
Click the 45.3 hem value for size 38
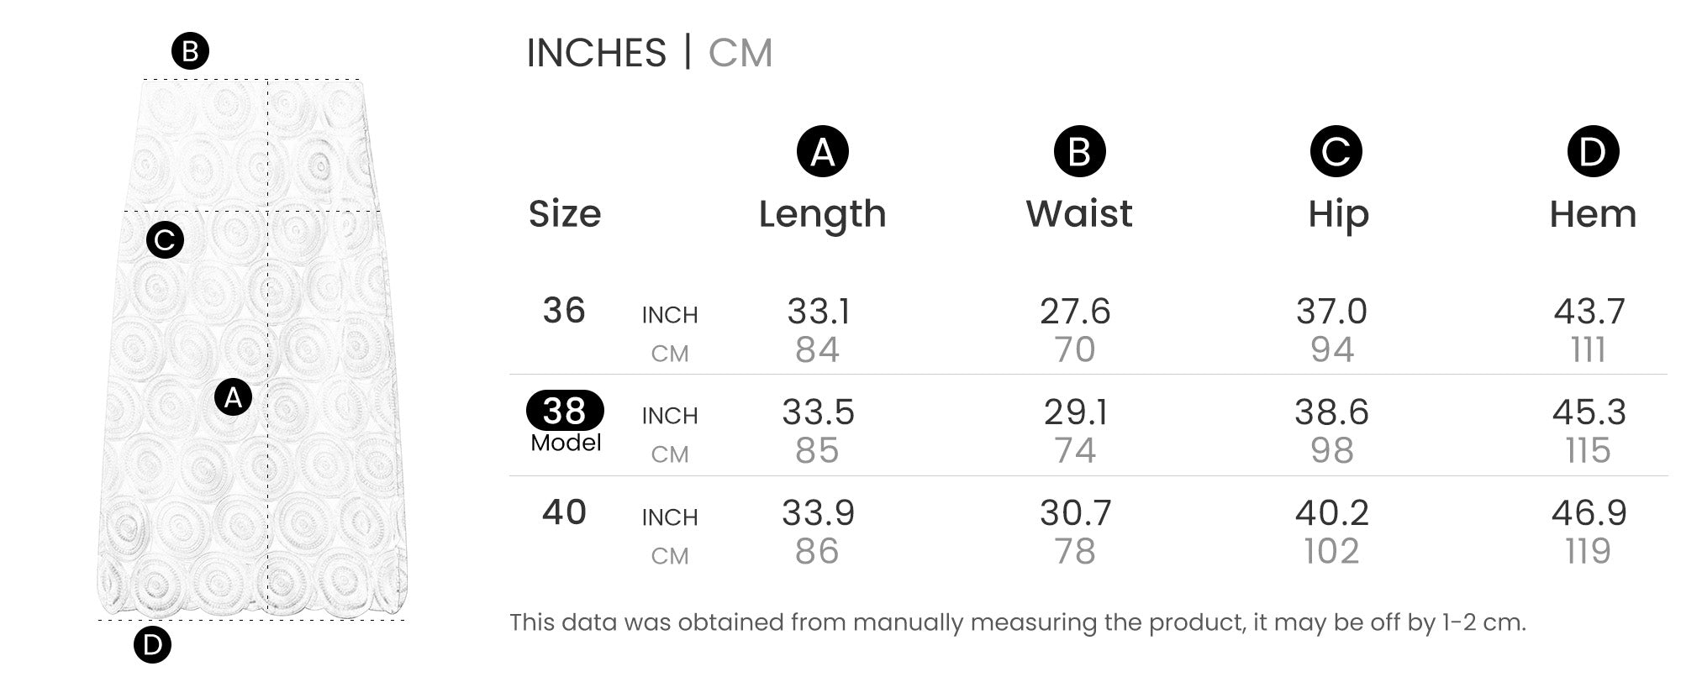pyautogui.click(x=1589, y=412)
